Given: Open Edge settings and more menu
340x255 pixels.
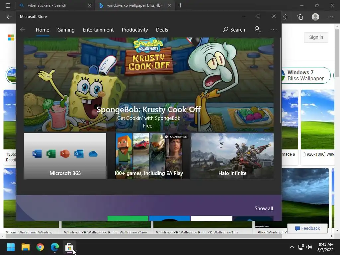Looking at the screenshot, I should click(330, 17).
